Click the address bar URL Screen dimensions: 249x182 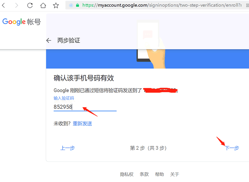pyautogui.click(x=162, y=5)
